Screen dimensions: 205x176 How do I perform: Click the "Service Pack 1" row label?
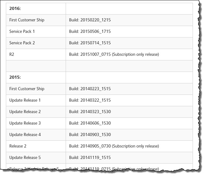click(22, 31)
